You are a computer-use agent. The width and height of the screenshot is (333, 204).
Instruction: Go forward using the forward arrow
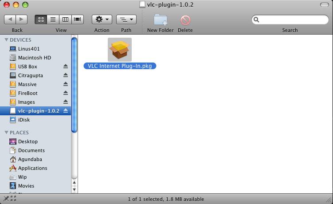[22, 20]
